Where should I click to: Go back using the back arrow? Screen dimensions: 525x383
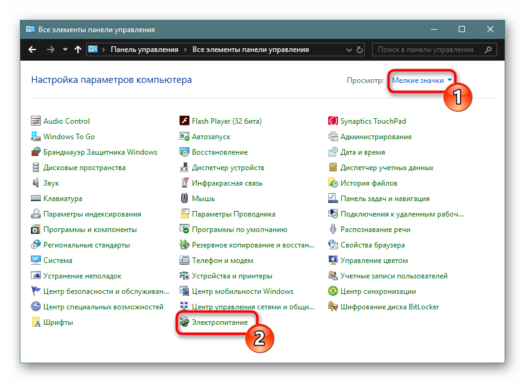coord(32,49)
